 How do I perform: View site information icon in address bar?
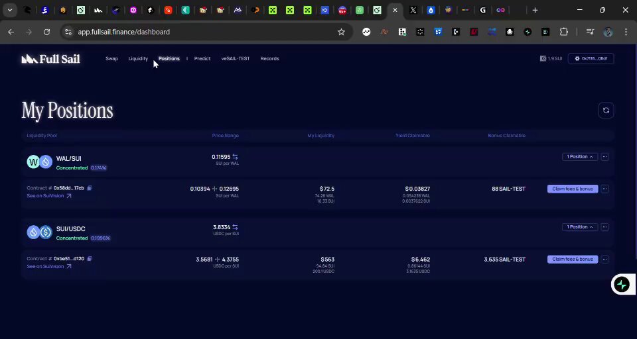68,32
